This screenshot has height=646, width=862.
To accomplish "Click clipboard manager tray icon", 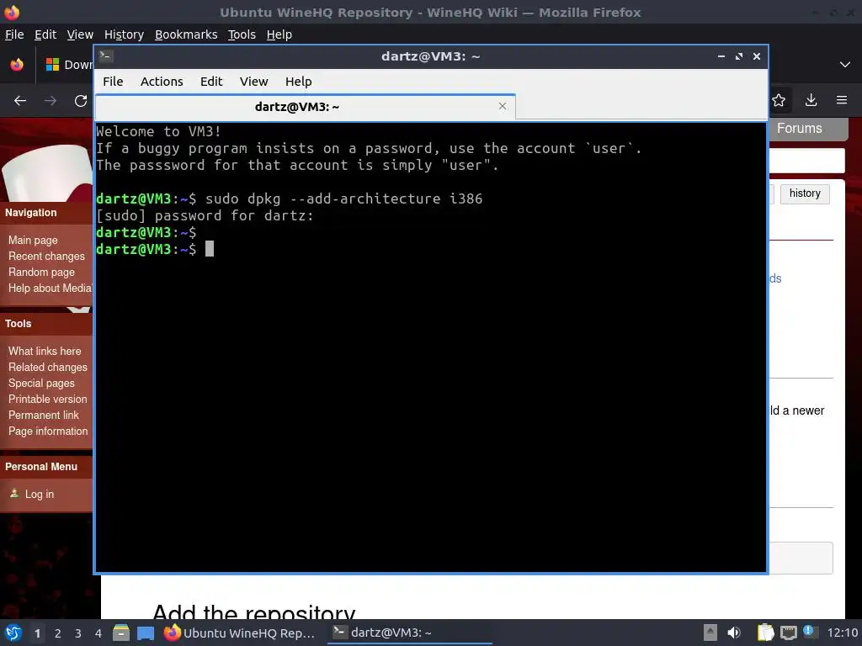I will [766, 633].
